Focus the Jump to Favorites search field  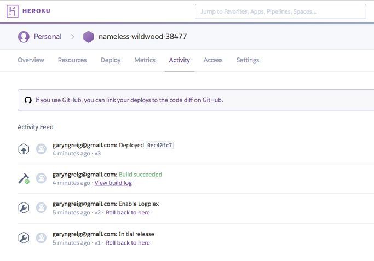pos(280,11)
